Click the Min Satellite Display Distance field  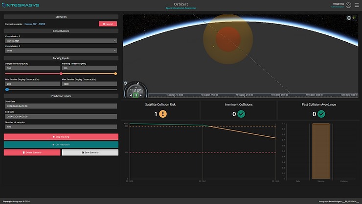click(33, 84)
